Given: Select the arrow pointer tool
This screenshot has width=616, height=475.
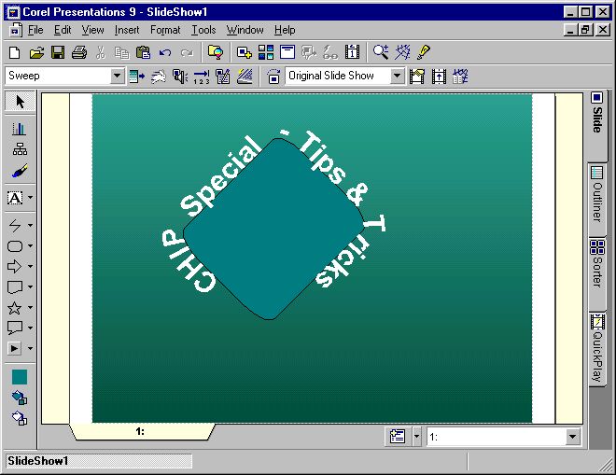Looking at the screenshot, I should 21,102.
